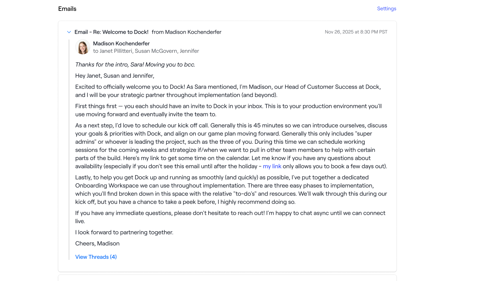
Task: Click 'from Madison Kochenderfer' in the header
Action: pos(187,32)
